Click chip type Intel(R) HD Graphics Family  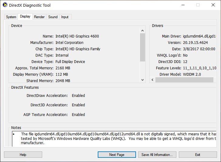coord(78,49)
